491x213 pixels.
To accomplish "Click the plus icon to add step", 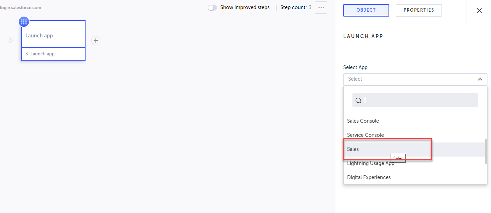I will tap(96, 41).
